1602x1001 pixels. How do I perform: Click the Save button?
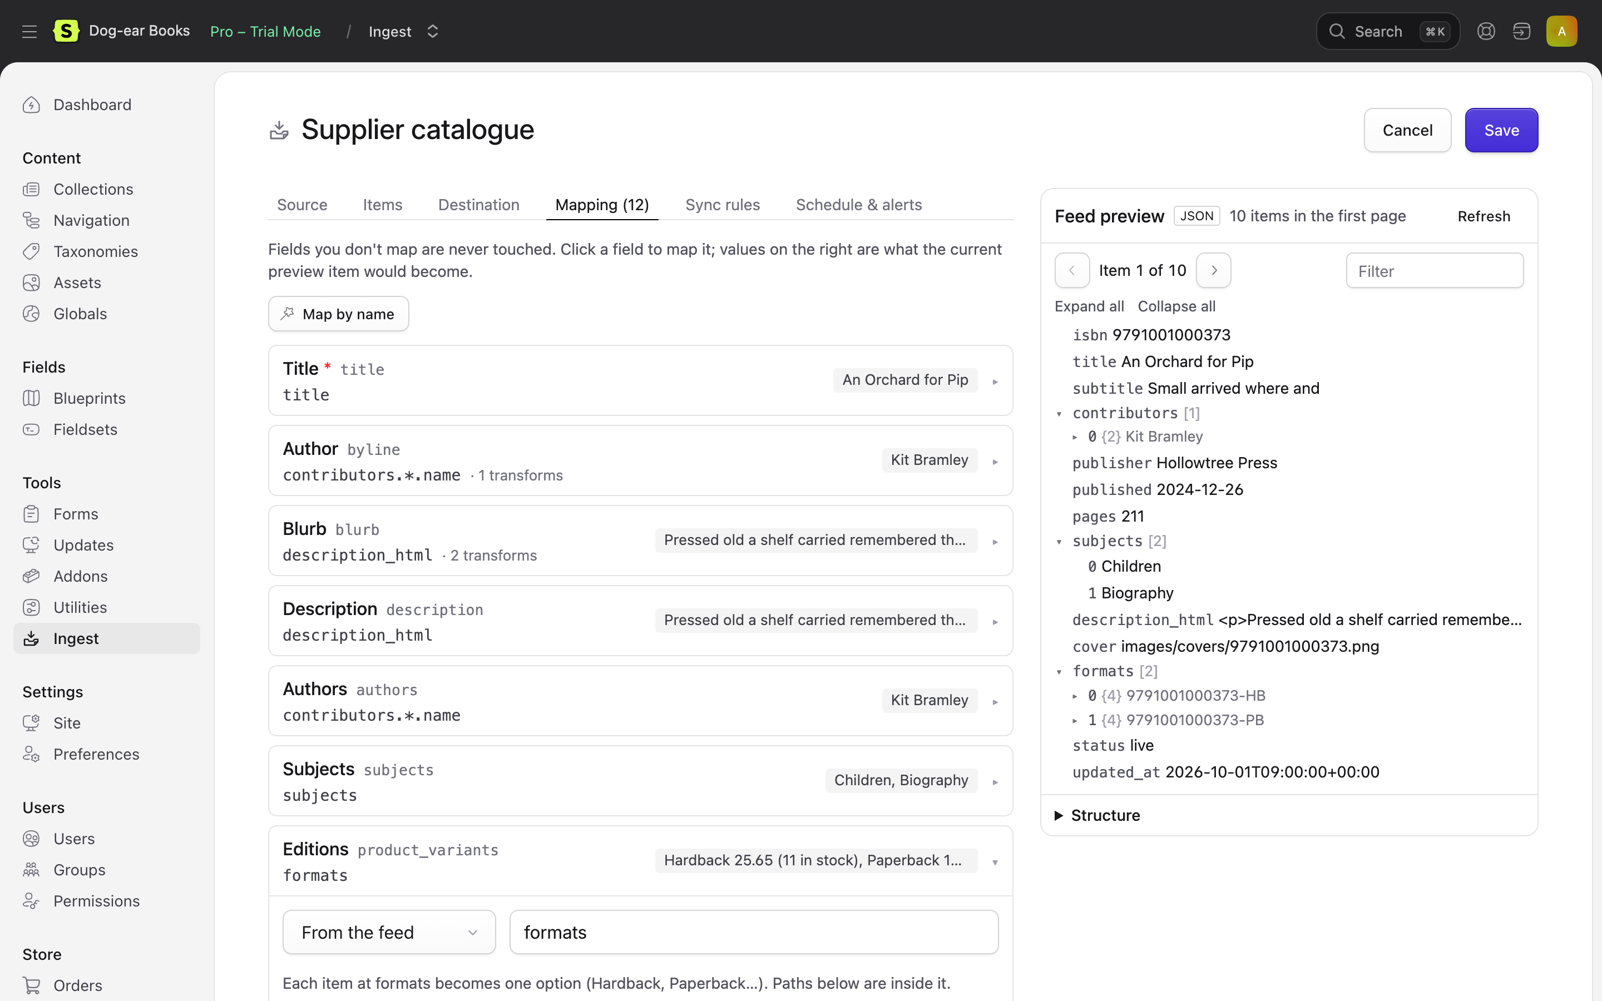coord(1501,131)
